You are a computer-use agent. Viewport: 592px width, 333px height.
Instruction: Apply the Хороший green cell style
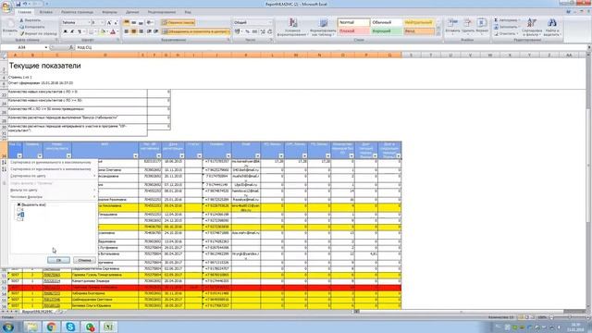387,31
